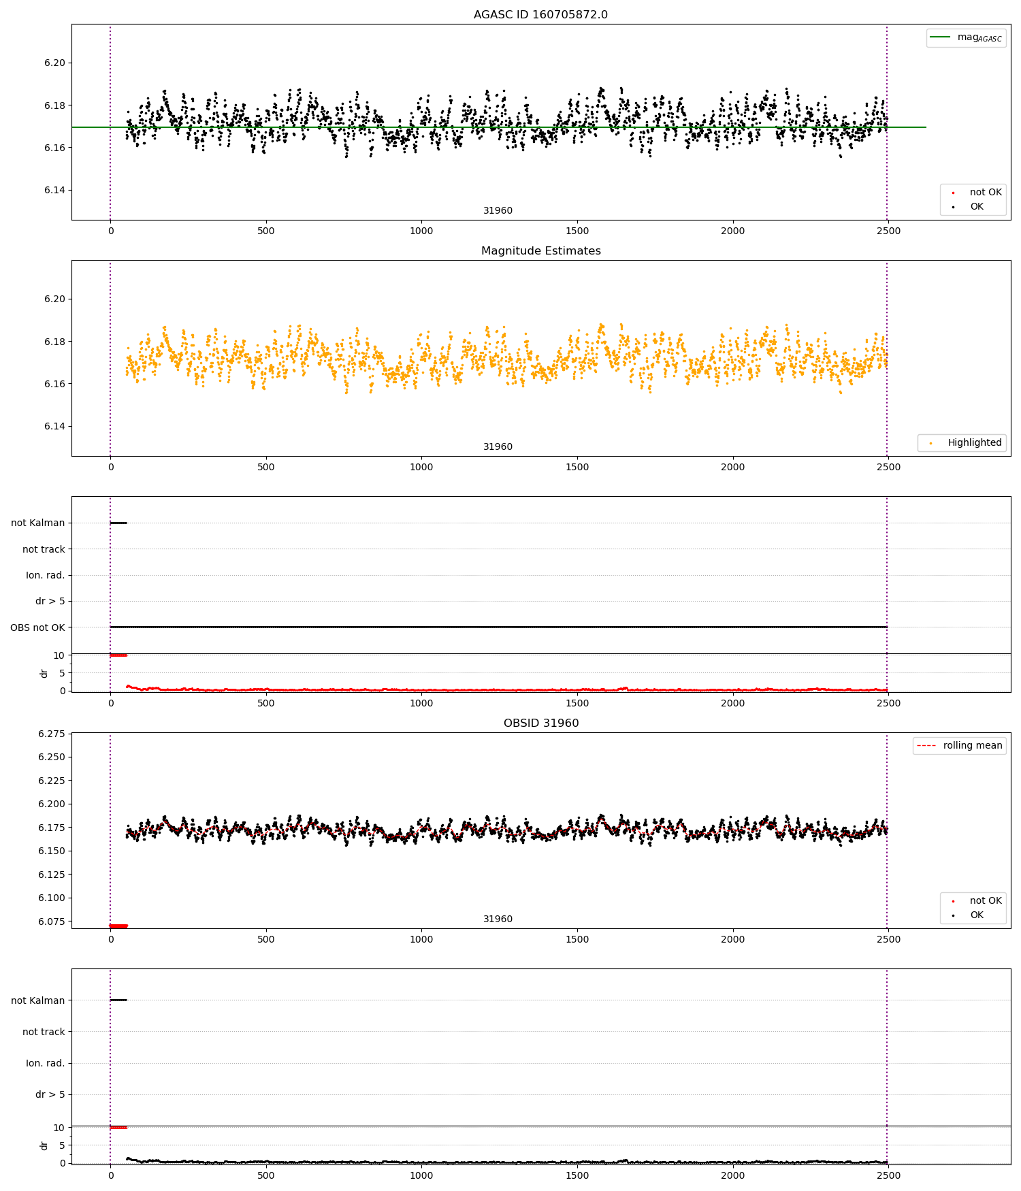Image resolution: width=1021 pixels, height=1191 pixels.
Task: Click 'dr > 5' label in the bottom panel
Action: click(50, 1094)
